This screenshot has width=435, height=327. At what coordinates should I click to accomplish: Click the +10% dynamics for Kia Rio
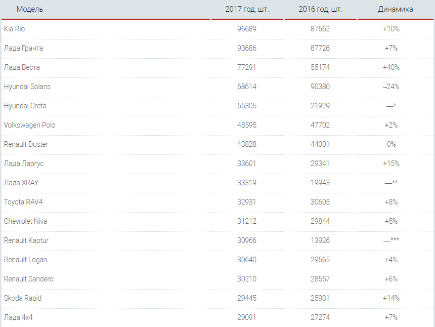point(391,29)
